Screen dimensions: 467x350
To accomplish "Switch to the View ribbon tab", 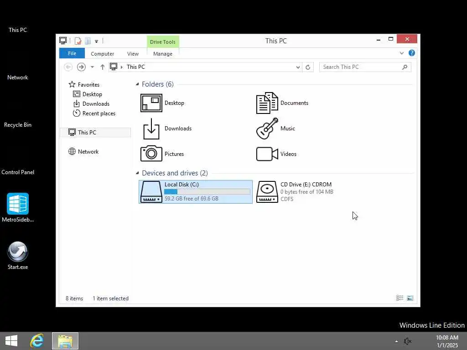I will [133, 54].
